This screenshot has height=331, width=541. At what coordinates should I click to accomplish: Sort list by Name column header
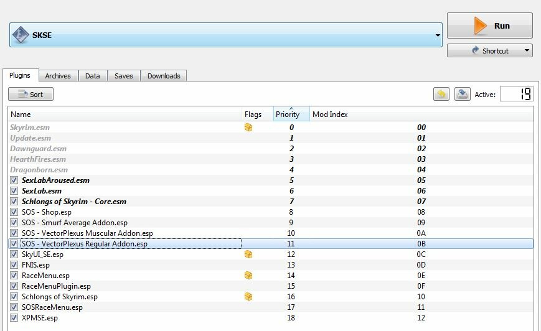[x=125, y=114]
